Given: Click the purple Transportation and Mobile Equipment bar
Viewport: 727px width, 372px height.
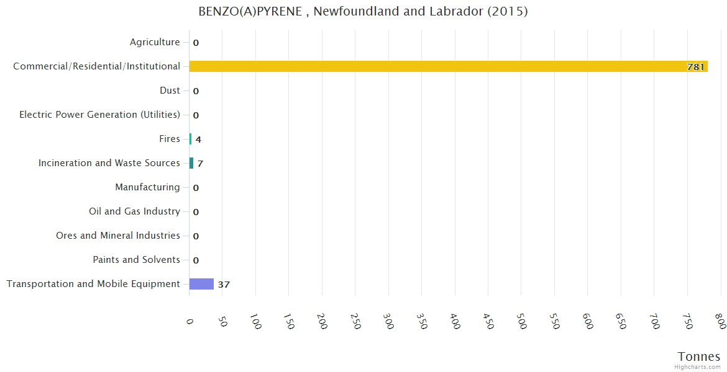Looking at the screenshot, I should pyautogui.click(x=201, y=284).
